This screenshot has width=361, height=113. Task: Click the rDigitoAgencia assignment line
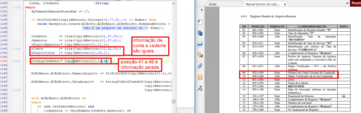click(70, 45)
